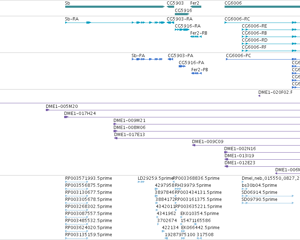Select the CG6006 gene label
This screenshot has width=300, height=240.
tap(233, 3)
